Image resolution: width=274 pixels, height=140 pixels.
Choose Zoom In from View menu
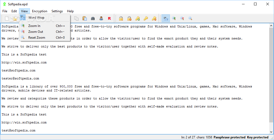[x=45, y=26]
